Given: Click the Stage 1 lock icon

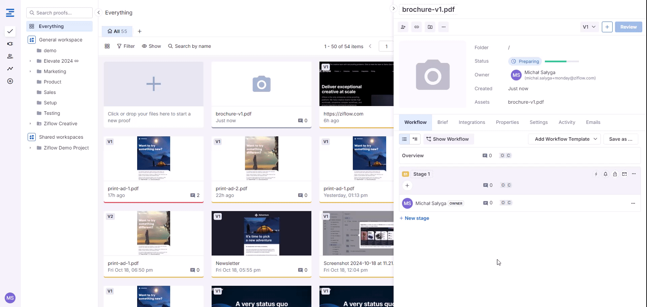Looking at the screenshot, I should click(x=615, y=174).
